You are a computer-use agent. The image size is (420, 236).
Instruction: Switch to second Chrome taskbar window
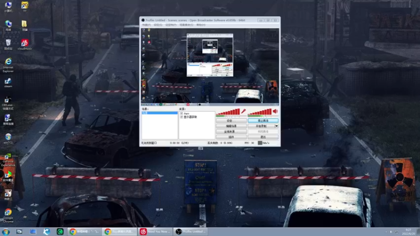pyautogui.click(x=120, y=231)
